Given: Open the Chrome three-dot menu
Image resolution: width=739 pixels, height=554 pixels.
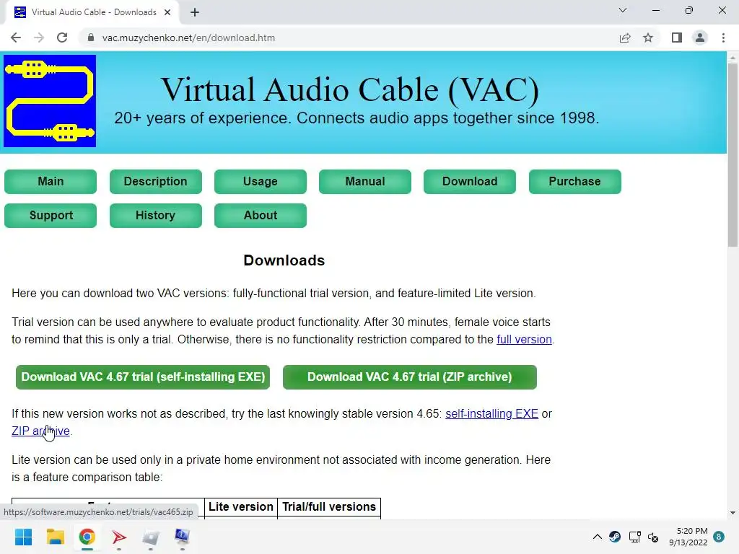Looking at the screenshot, I should pos(723,38).
